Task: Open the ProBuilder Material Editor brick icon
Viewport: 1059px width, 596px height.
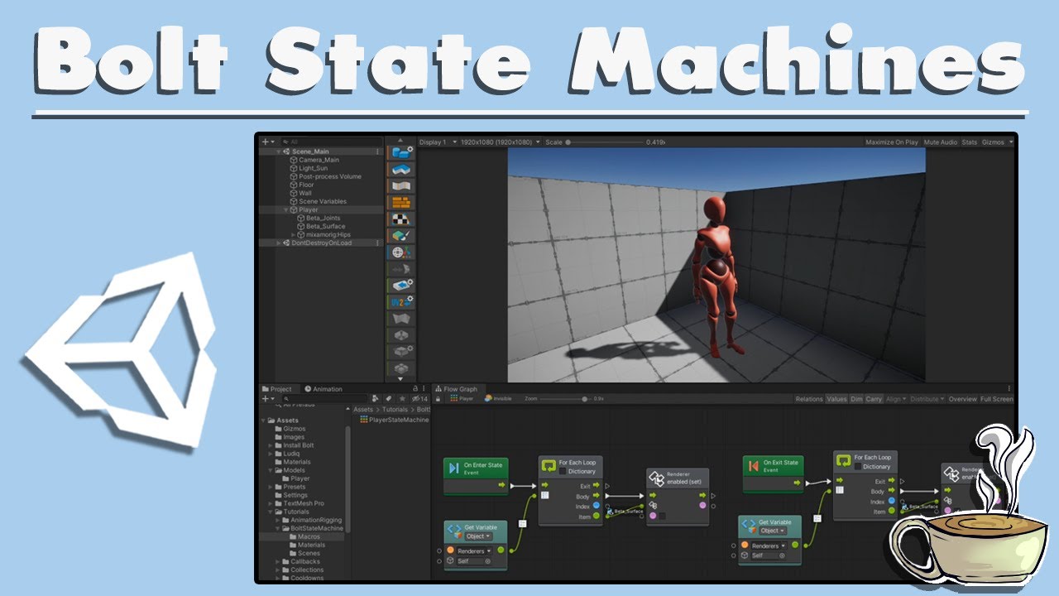Action: (401, 202)
